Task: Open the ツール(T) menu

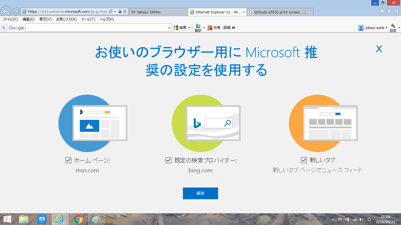Action: (x=88, y=19)
